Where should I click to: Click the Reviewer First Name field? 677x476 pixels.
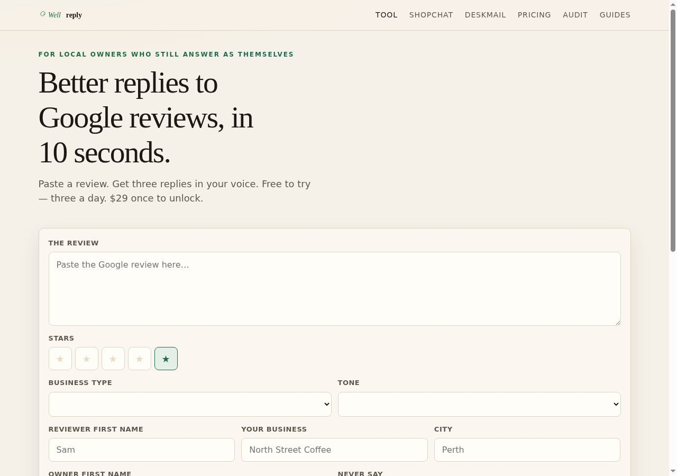(142, 450)
